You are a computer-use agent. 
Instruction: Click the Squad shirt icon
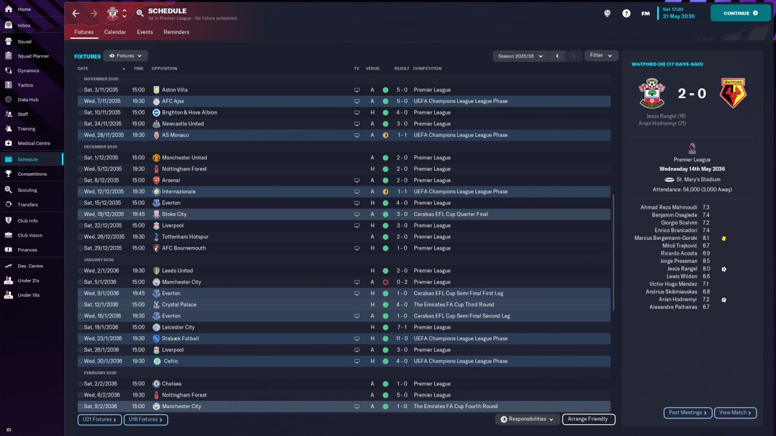click(x=8, y=42)
